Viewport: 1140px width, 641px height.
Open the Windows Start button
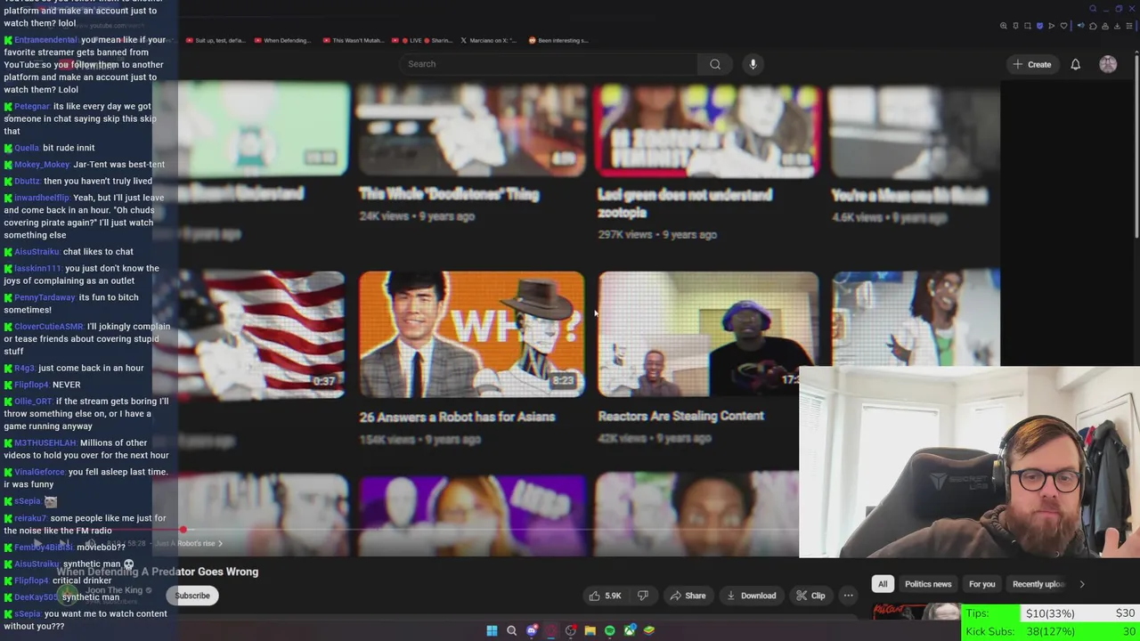[x=492, y=630]
